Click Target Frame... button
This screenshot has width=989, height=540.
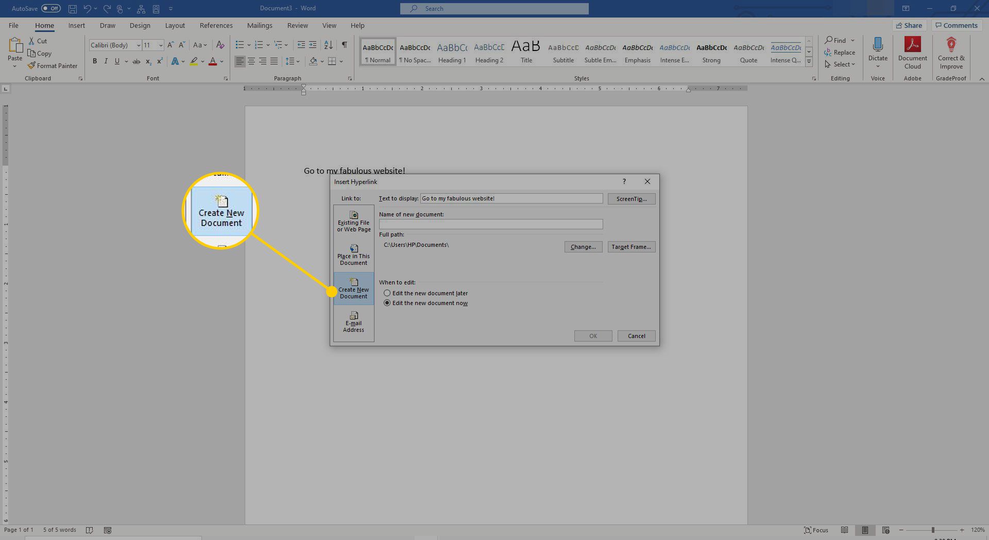click(631, 247)
